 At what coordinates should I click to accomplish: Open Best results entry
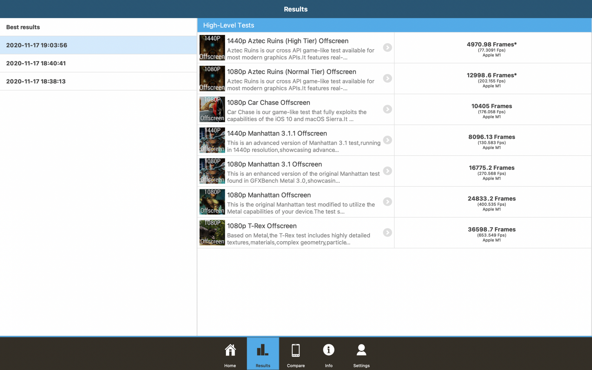[23, 27]
